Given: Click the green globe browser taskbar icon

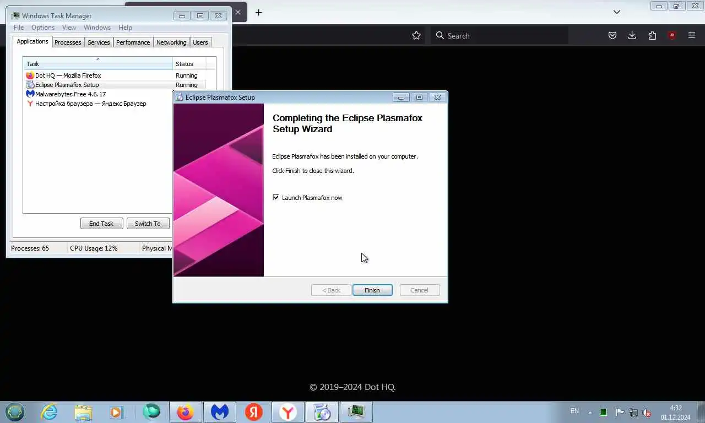Looking at the screenshot, I should click(151, 412).
